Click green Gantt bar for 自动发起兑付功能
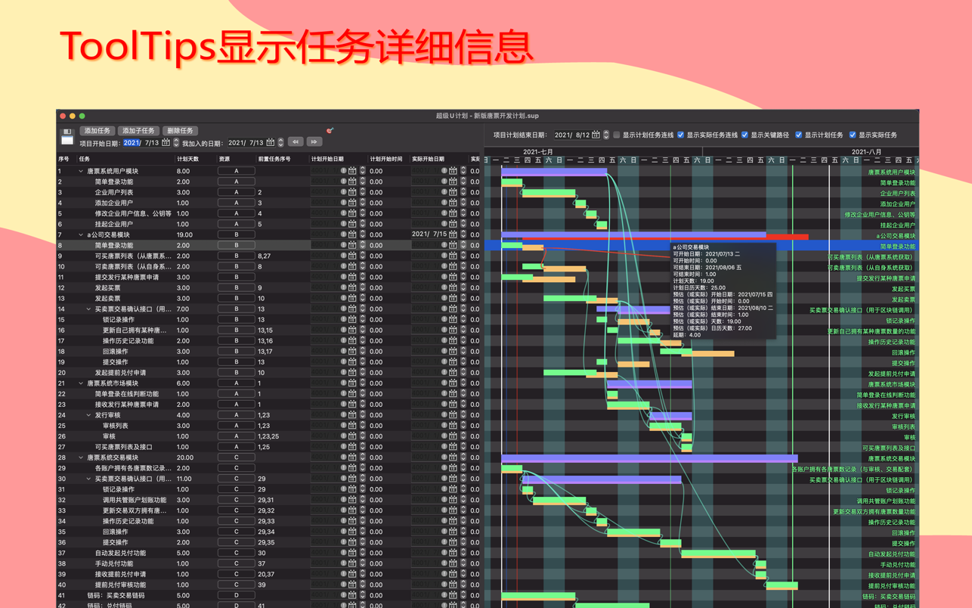Viewport: 972px width, 608px height. tap(718, 554)
